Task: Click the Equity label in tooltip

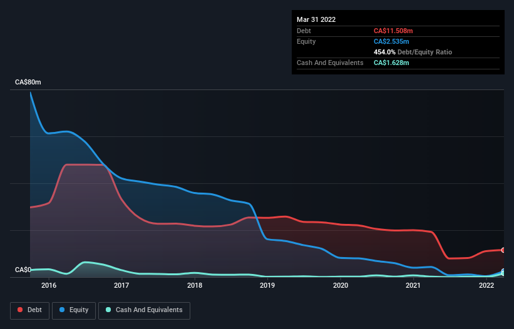Action: click(x=306, y=41)
